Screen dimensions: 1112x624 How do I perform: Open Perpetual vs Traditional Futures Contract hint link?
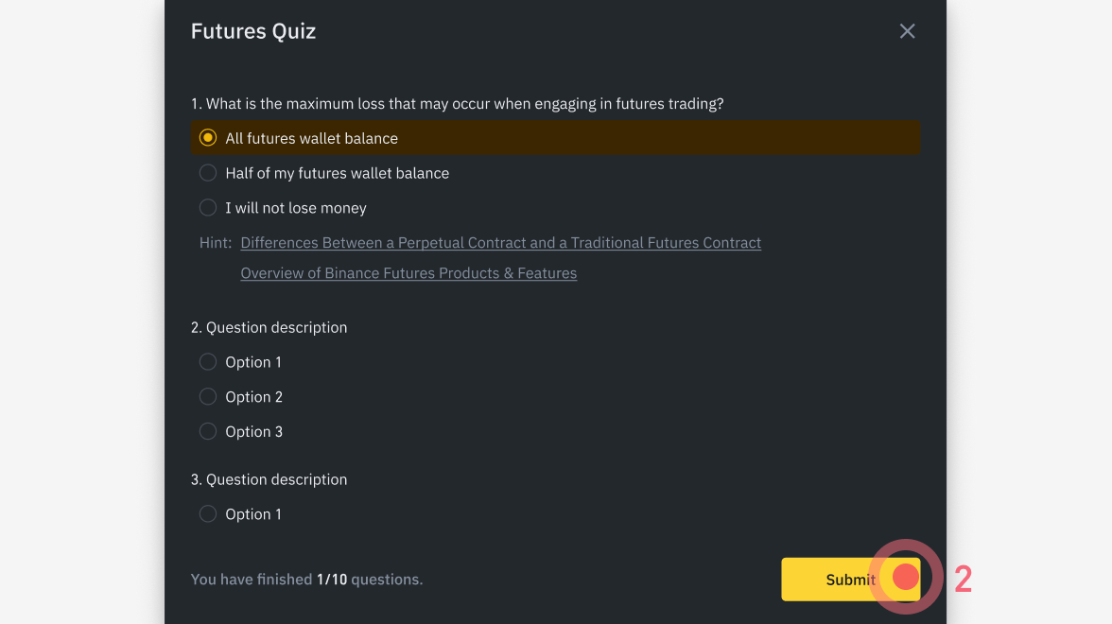[500, 243]
